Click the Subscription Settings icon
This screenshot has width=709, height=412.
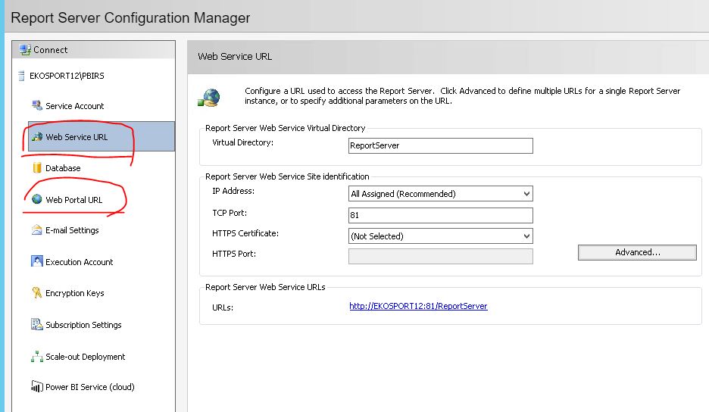click(36, 324)
